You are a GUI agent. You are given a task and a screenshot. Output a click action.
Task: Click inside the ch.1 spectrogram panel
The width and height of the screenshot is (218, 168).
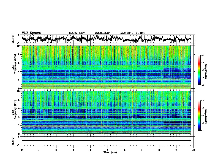click(x=106, y=67)
